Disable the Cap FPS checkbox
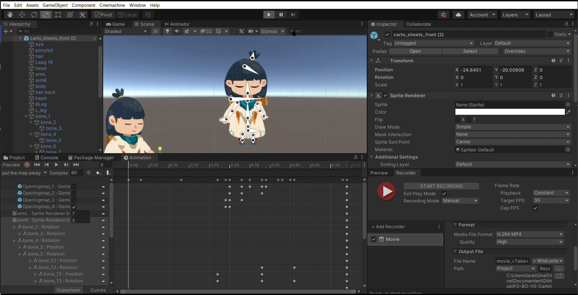578x295 pixels. 535,208
